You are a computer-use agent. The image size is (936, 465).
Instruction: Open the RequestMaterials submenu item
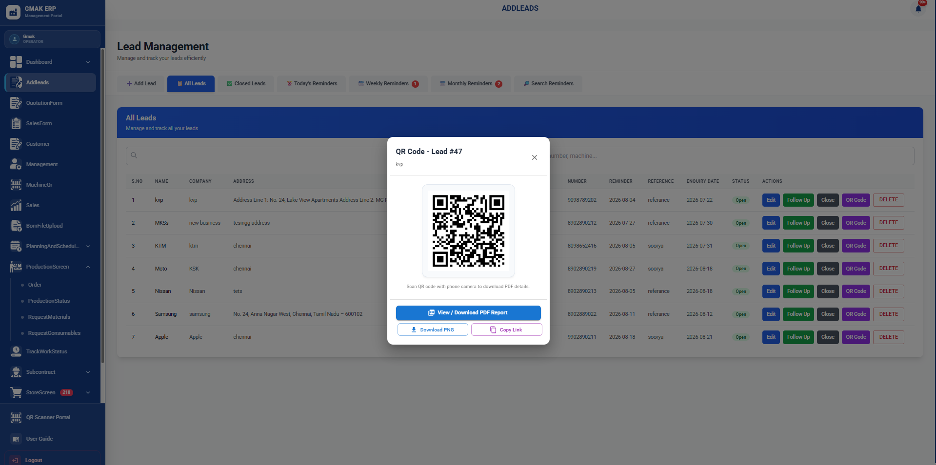49,317
